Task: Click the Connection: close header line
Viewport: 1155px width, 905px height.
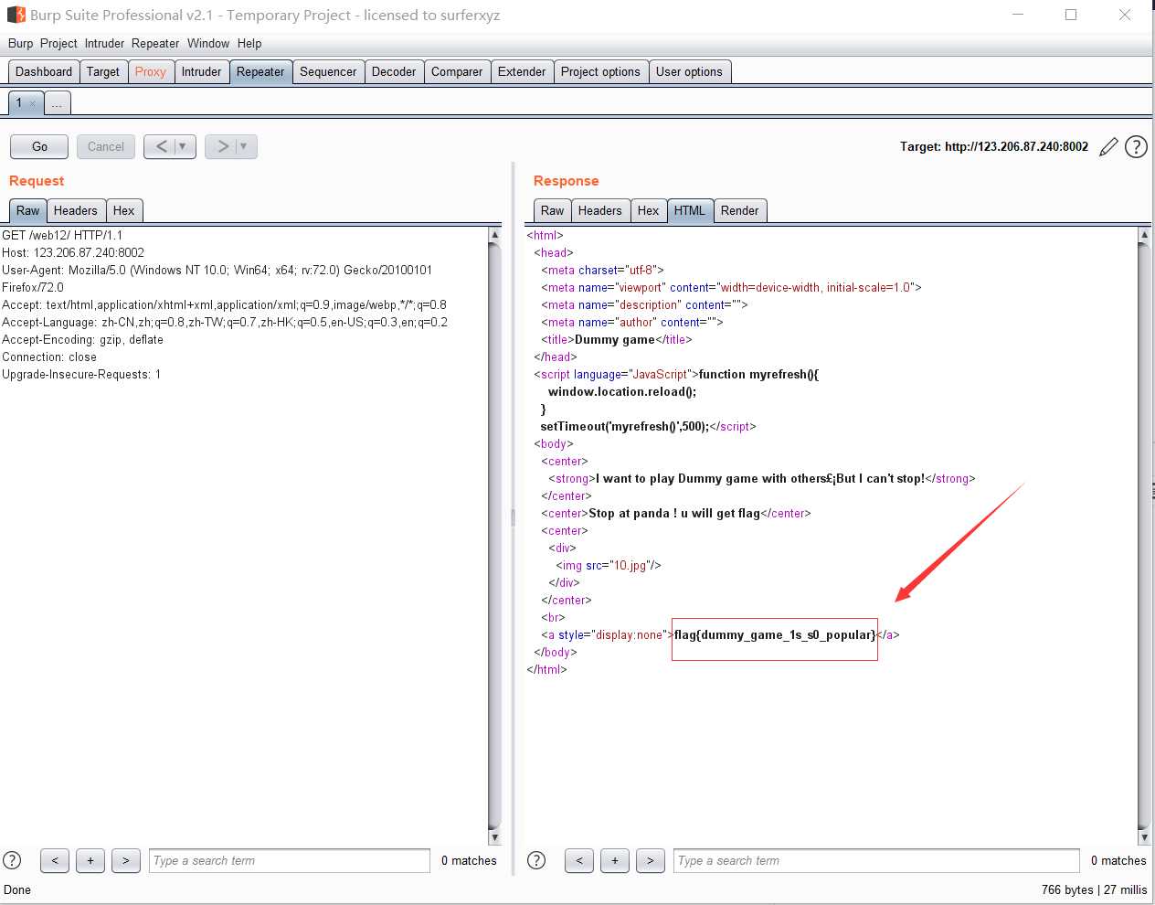Action: pyautogui.click(x=49, y=357)
